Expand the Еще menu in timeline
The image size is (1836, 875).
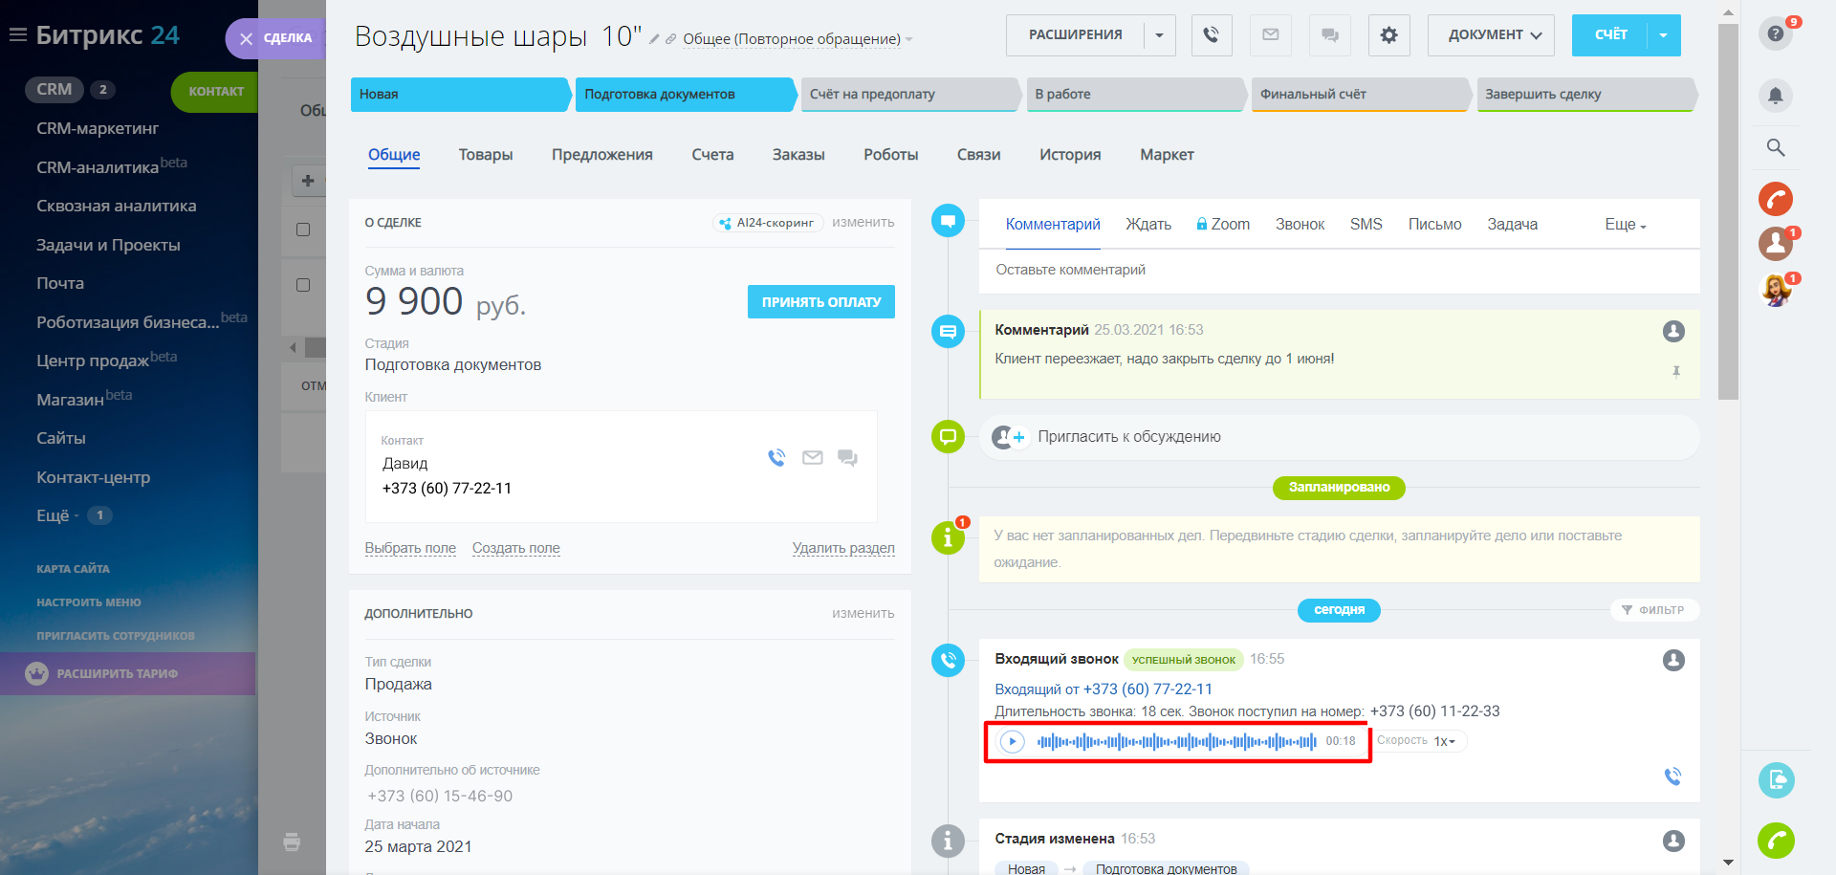click(x=1625, y=225)
